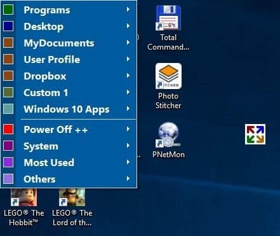Click the four colored arrows icon

pos(255,134)
